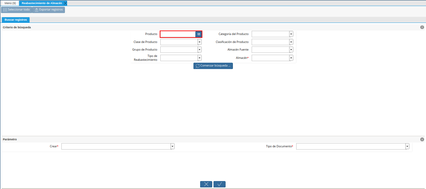The width and height of the screenshot is (426, 189).
Task: Close the Reabastecimiento de Almacén tab
Action: click(x=65, y=3)
